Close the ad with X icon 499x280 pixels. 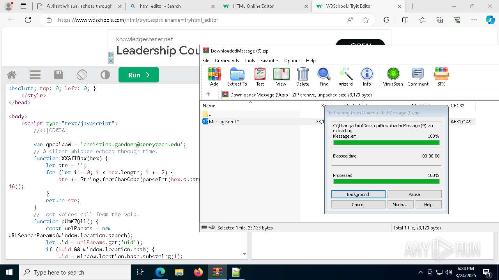click(111, 61)
